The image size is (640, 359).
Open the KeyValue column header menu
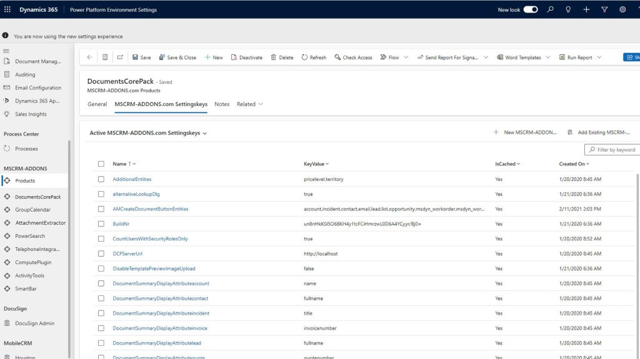coord(316,164)
